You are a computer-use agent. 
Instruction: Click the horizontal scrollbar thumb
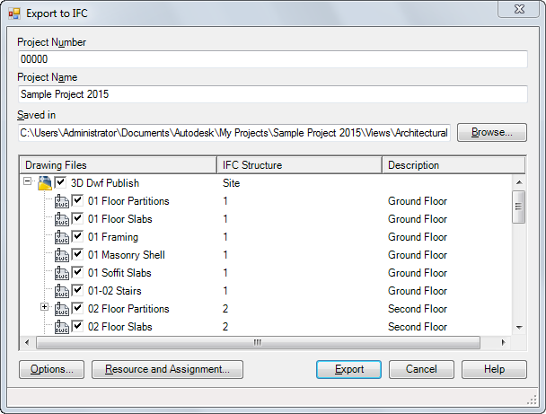click(258, 342)
